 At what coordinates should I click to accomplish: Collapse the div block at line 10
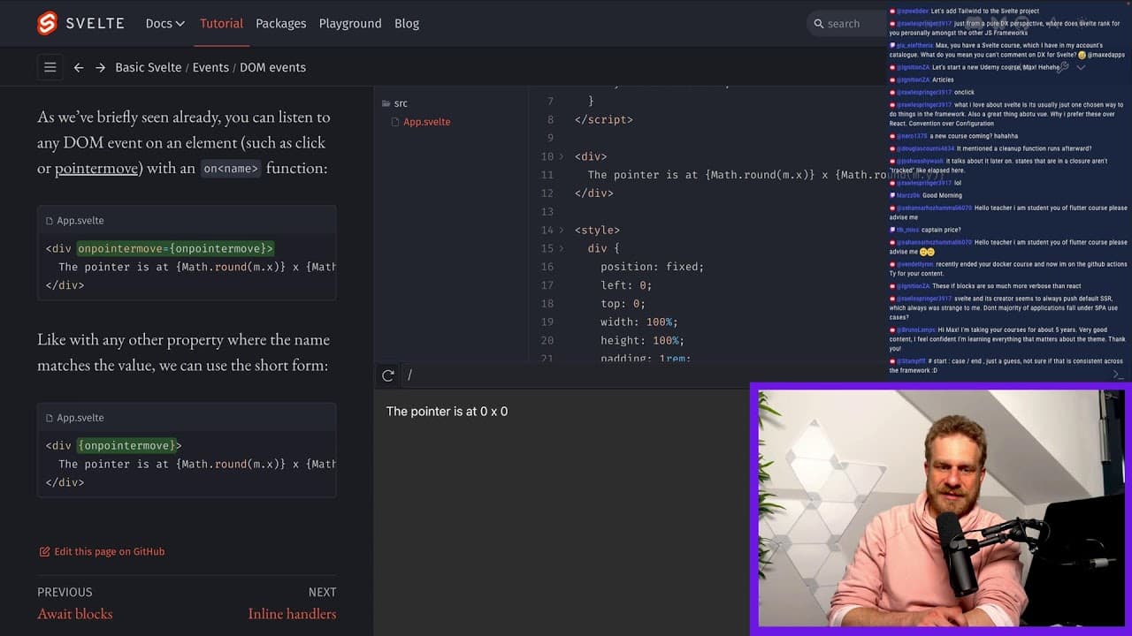coord(562,156)
